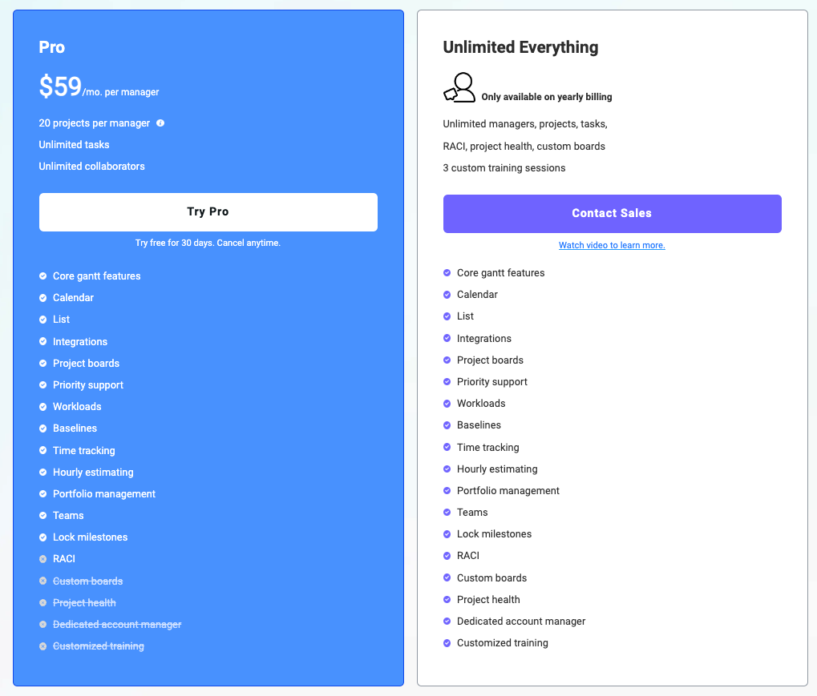Screen dimensions: 817x696
Task: Click checkmark next to Unlimited Calendar
Action: click(447, 295)
